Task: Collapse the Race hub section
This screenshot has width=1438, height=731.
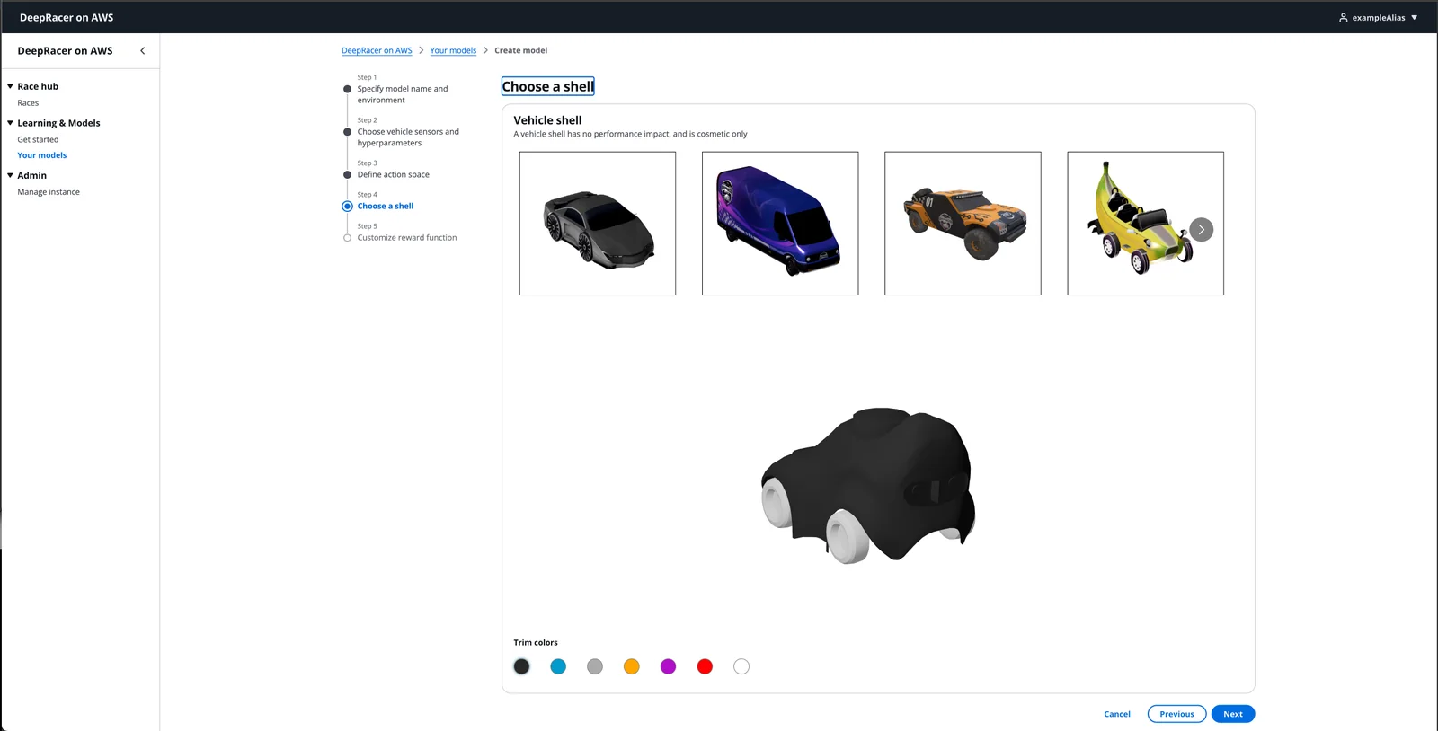Action: point(10,86)
